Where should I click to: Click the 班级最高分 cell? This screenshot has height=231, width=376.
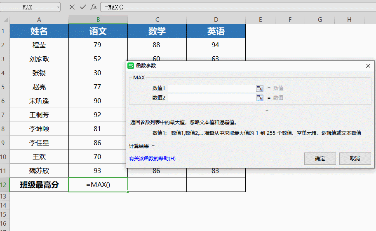coord(39,185)
